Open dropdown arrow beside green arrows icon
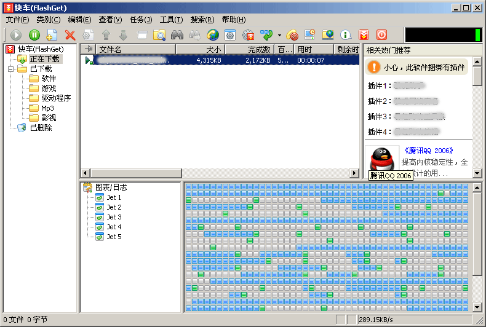This screenshot has height=327, width=486. coord(279,36)
